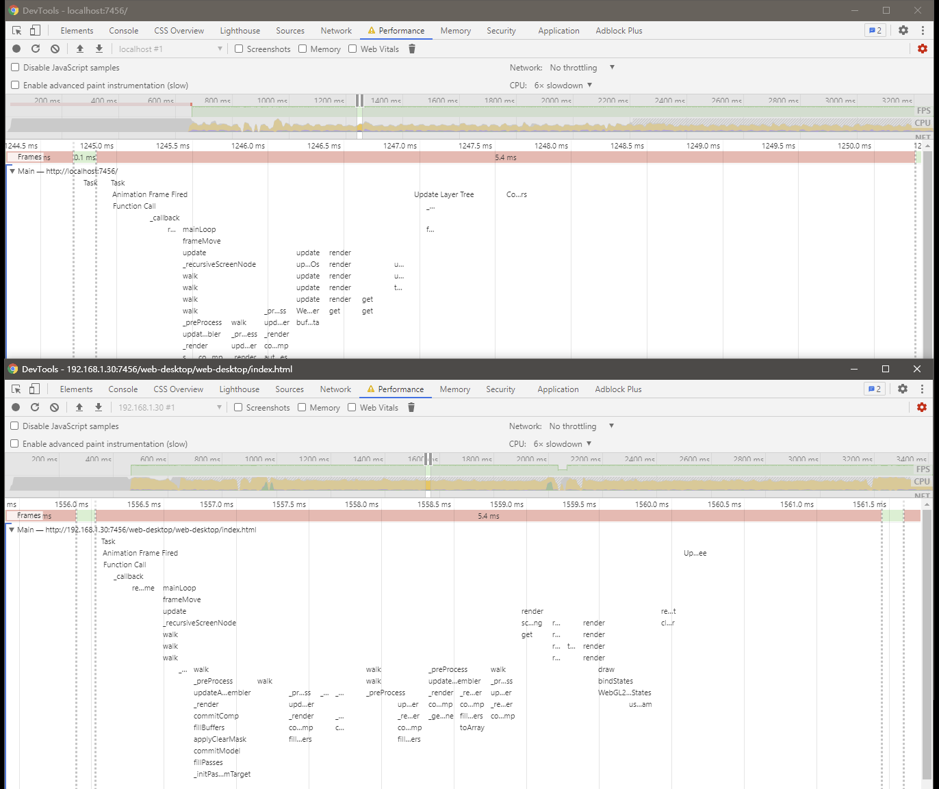
Task: Open CPU slowdown dropdown in localhost DevTools
Action: (563, 86)
